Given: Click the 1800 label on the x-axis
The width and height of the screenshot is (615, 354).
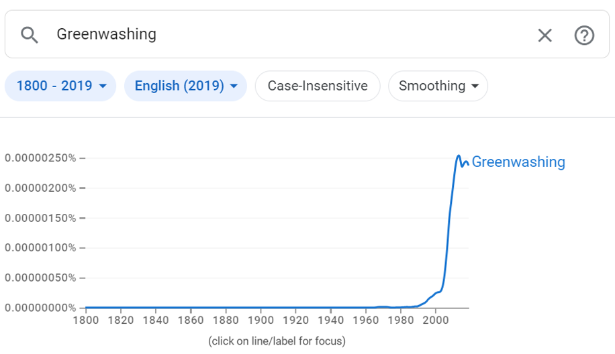Looking at the screenshot, I should [86, 320].
